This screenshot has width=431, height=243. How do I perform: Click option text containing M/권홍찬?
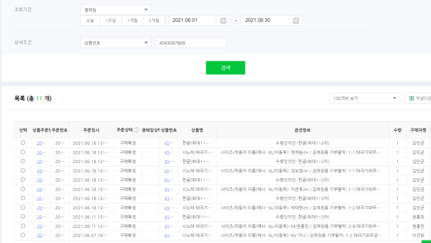300,226
